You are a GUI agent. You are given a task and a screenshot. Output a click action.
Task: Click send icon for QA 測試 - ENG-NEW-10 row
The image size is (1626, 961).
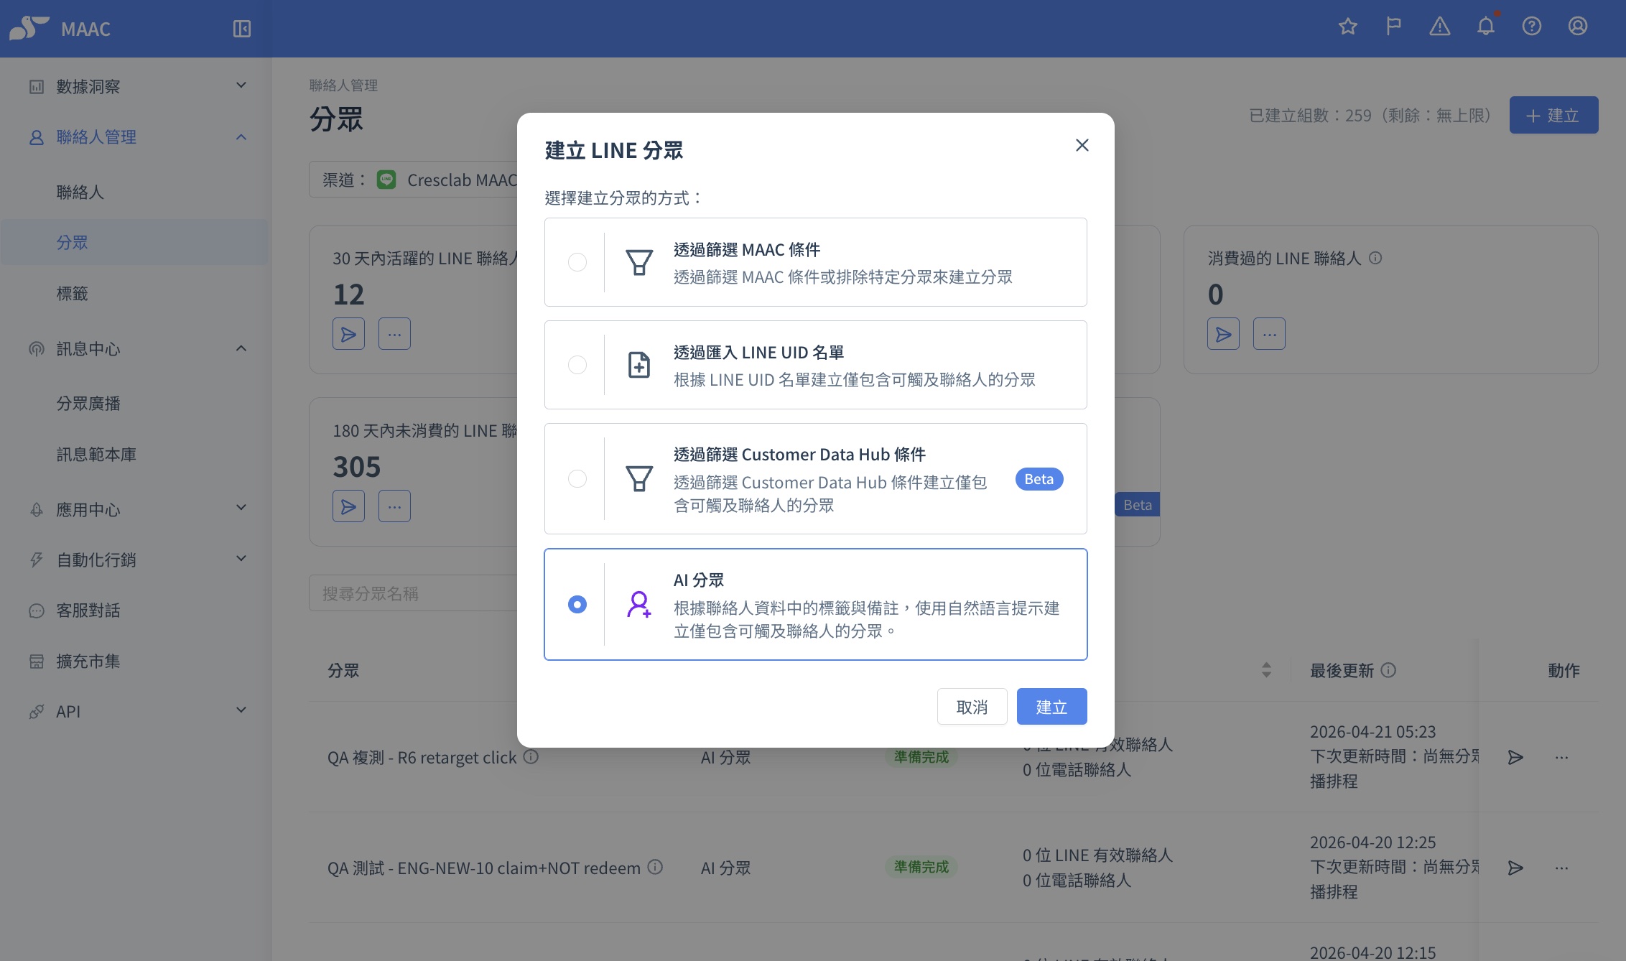(1515, 868)
